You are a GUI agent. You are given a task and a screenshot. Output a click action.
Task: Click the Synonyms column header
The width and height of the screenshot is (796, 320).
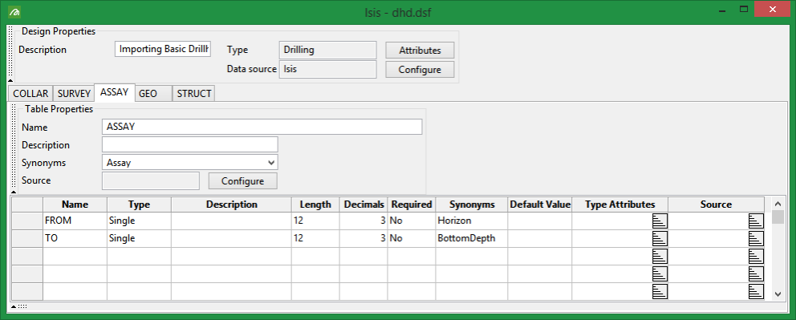[x=472, y=205]
